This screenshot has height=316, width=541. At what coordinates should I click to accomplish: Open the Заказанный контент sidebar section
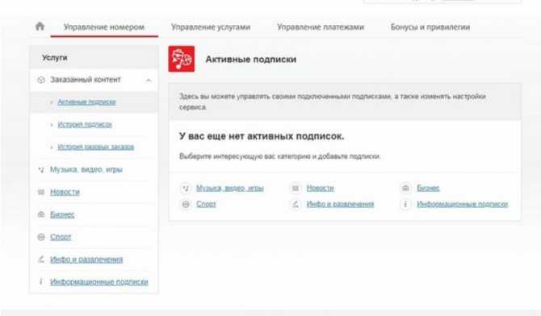pyautogui.click(x=86, y=80)
